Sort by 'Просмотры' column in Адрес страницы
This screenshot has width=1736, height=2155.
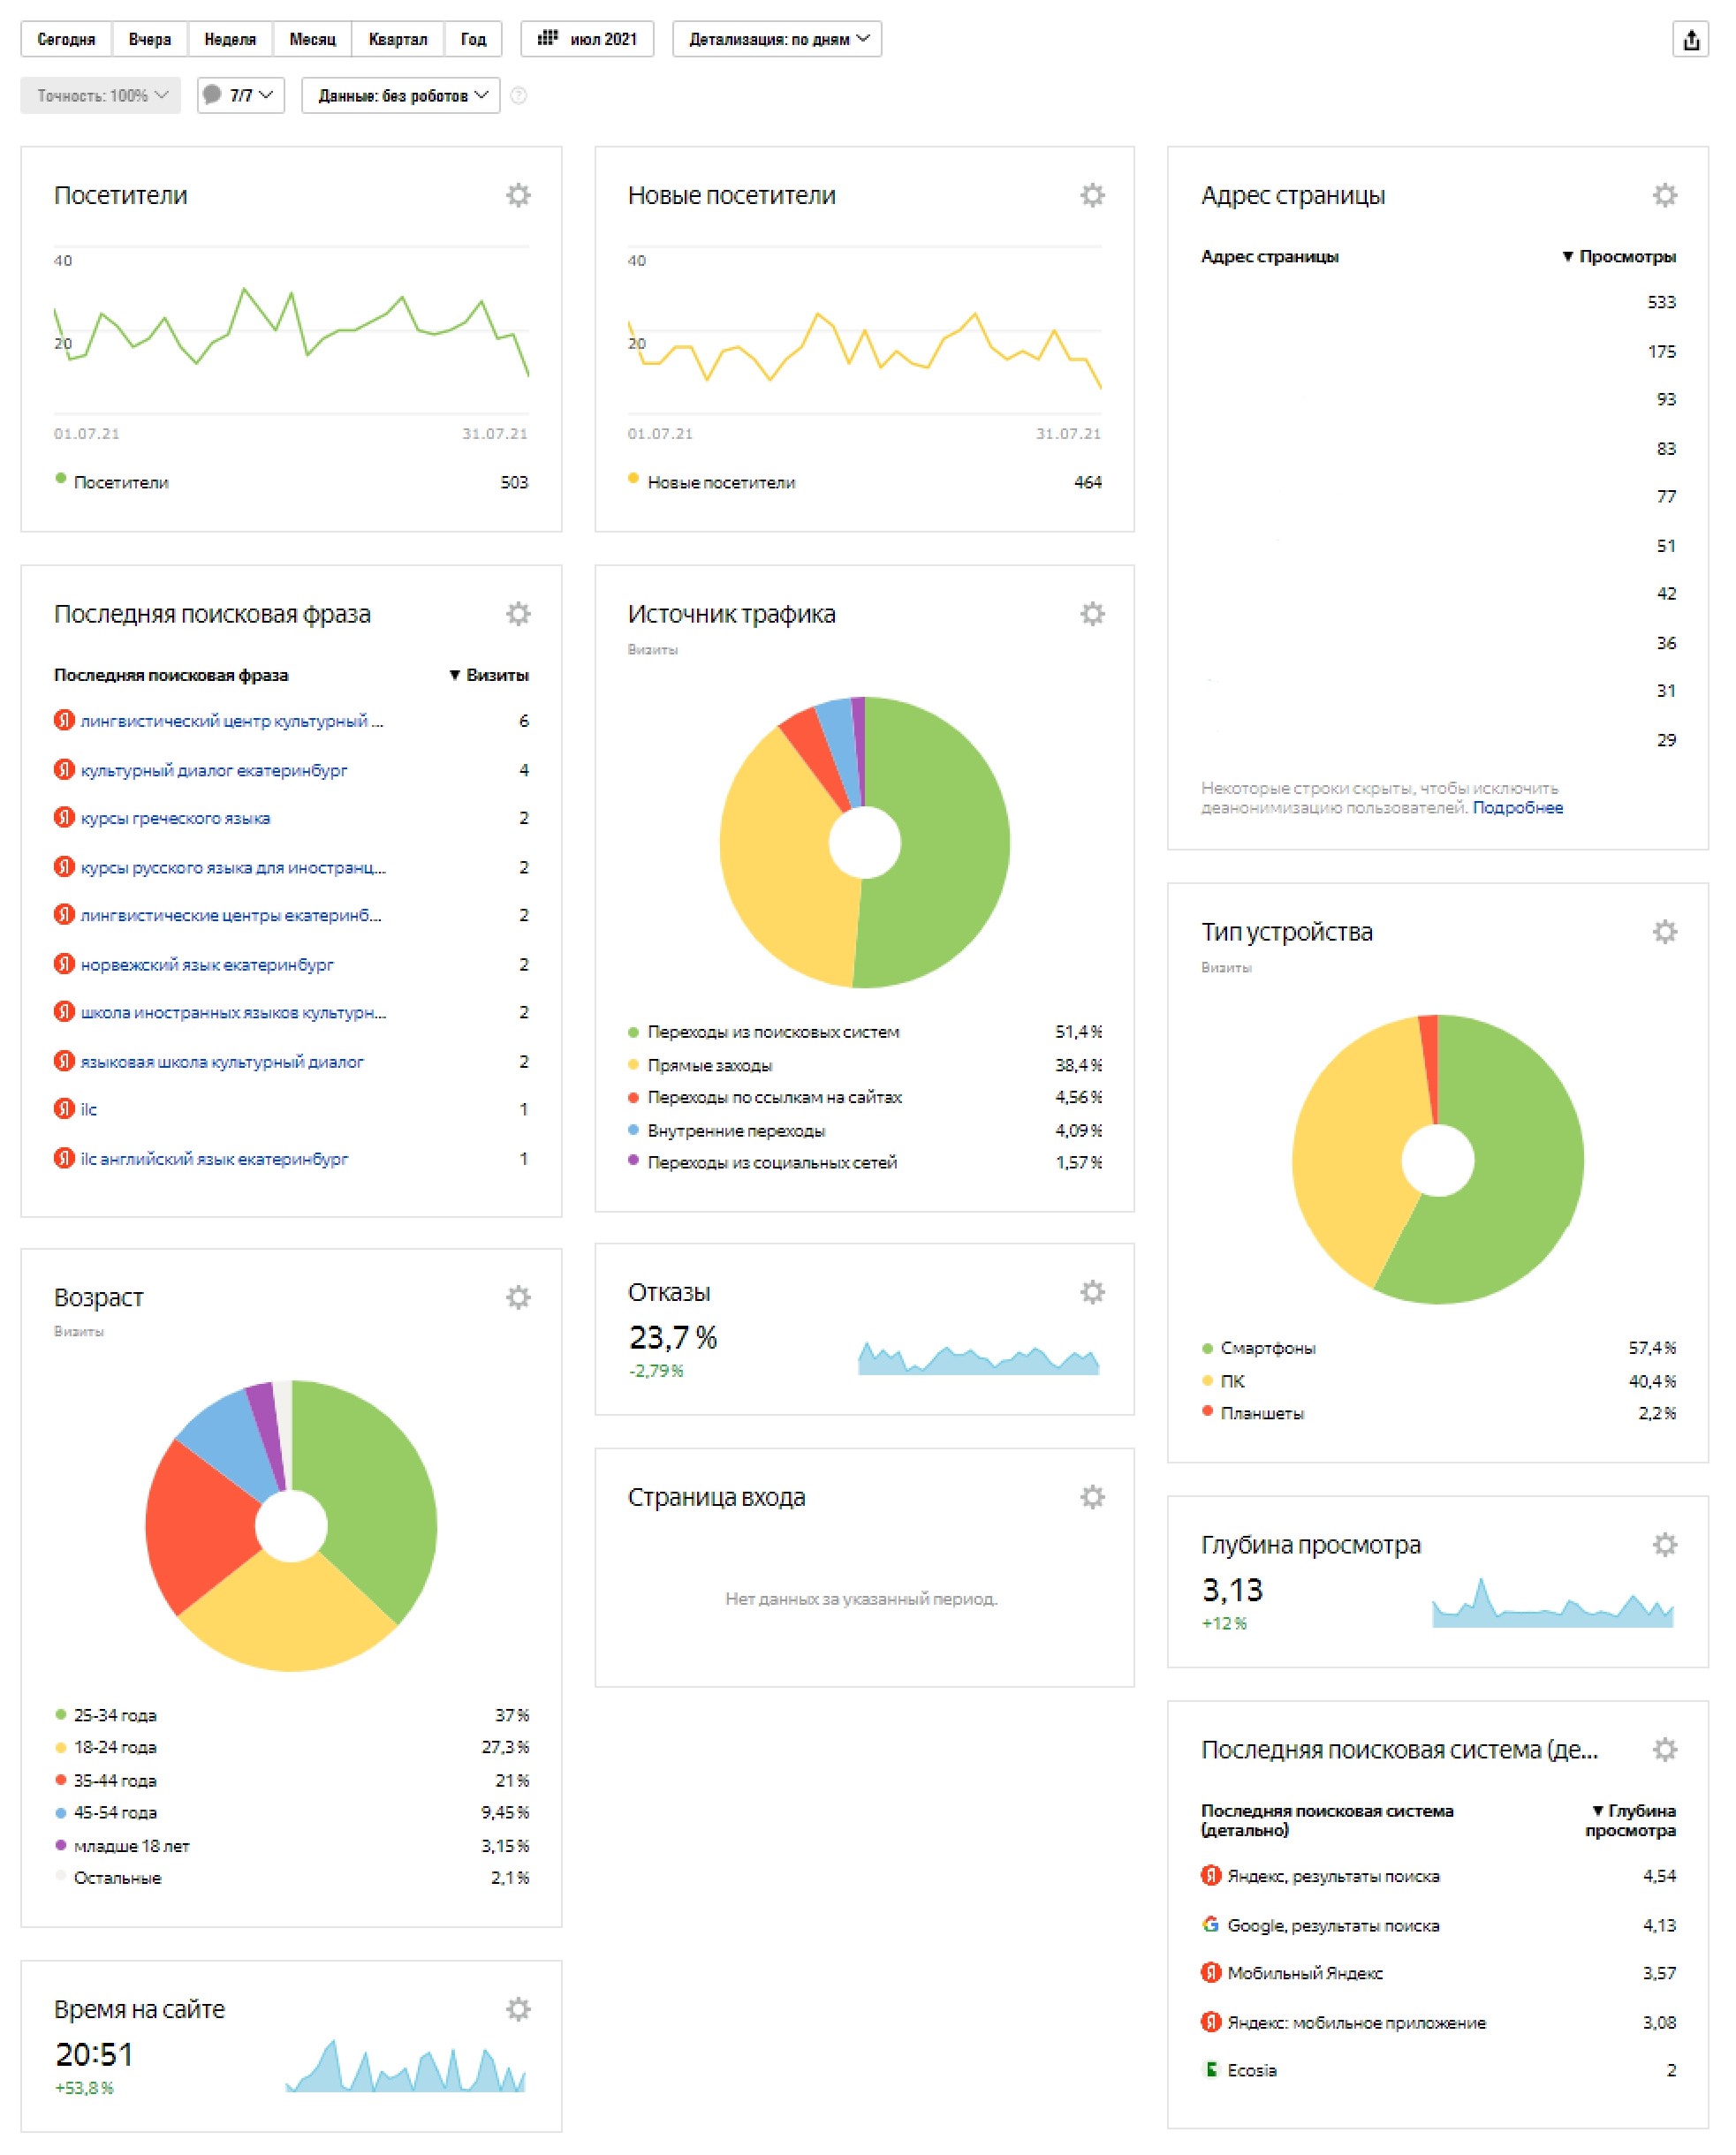click(x=1619, y=257)
